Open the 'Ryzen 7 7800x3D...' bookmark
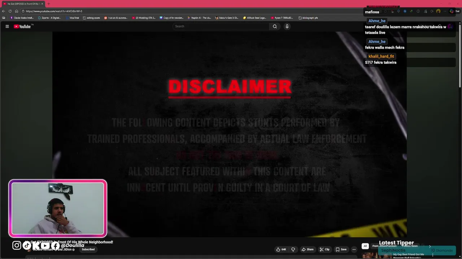This screenshot has height=259, width=462. [282, 18]
